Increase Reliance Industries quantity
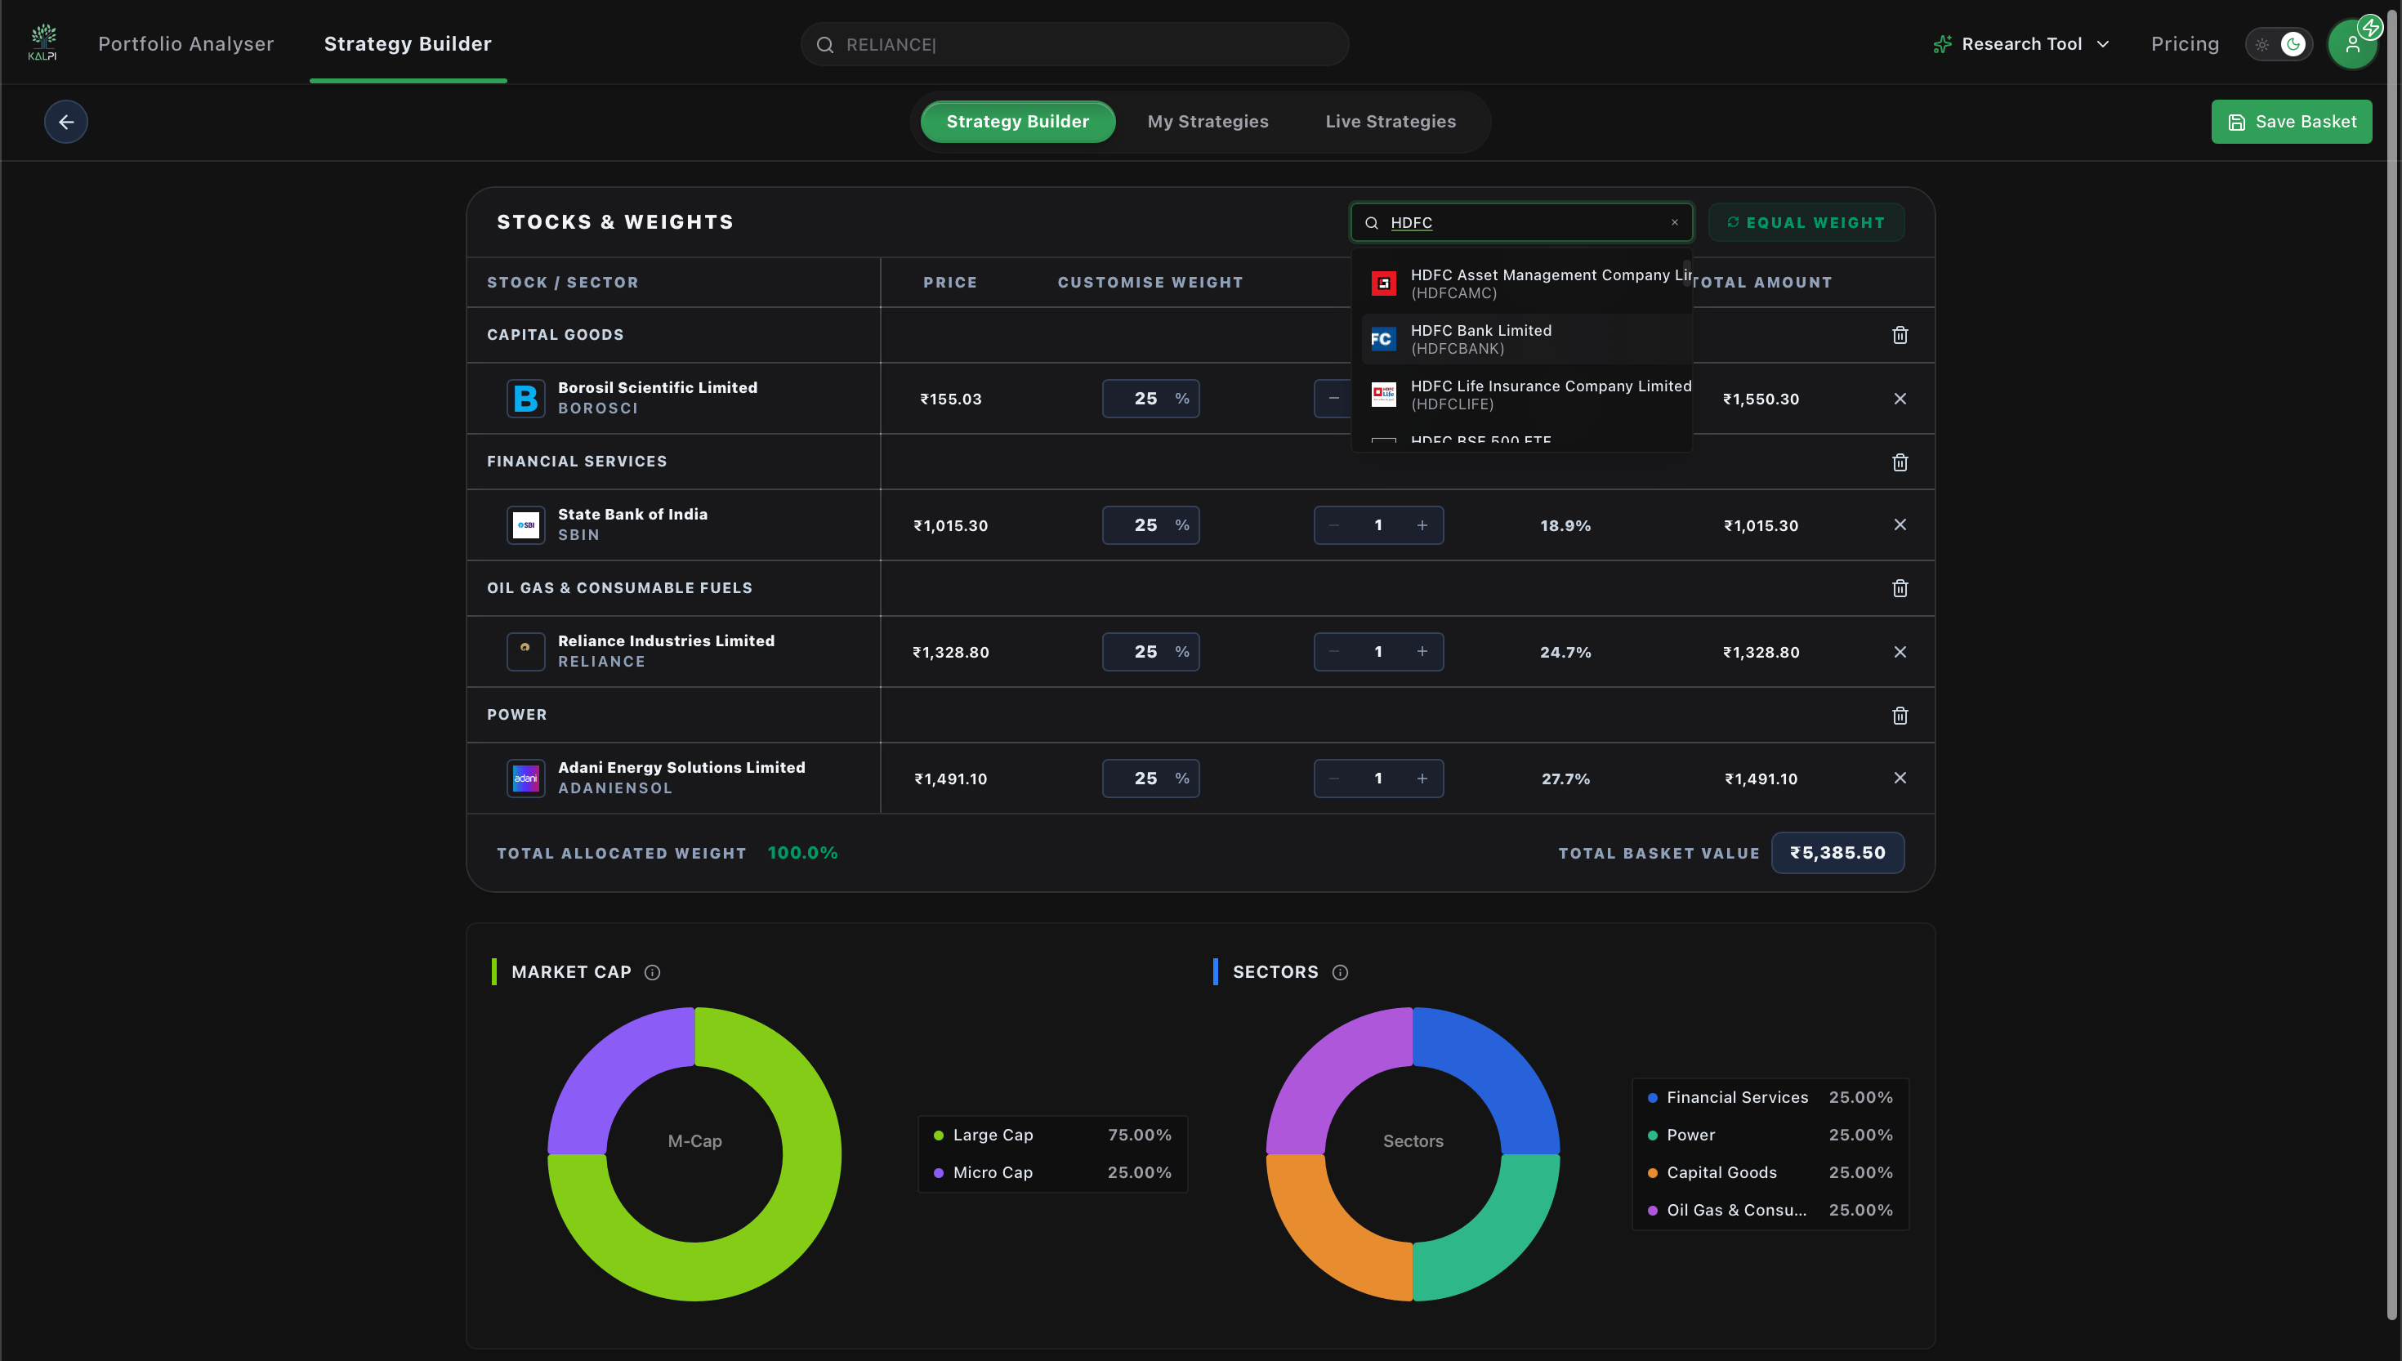Image resolution: width=2402 pixels, height=1361 pixels. [x=1422, y=652]
